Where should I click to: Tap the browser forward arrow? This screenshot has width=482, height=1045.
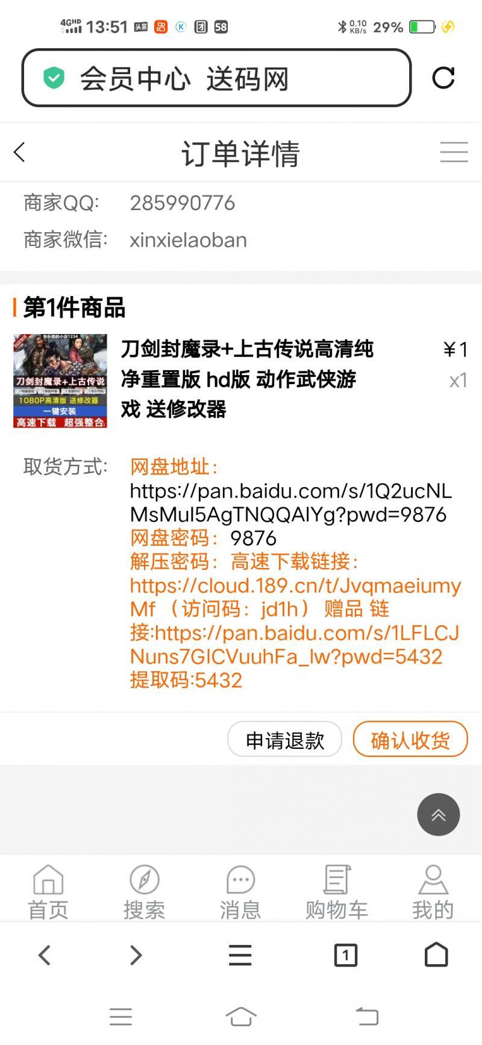(136, 955)
